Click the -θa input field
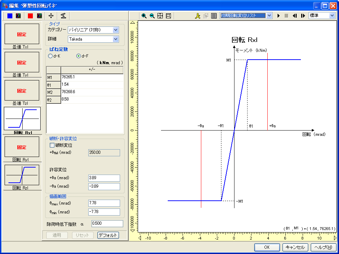Image resolution: width=339 pixels, height=254 pixels. pos(104,186)
